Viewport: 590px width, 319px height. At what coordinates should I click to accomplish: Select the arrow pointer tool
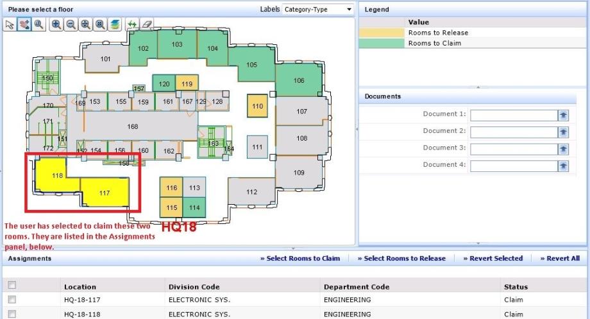(10, 24)
